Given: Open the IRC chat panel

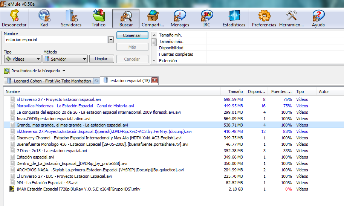Looking at the screenshot, I should pyautogui.click(x=206, y=18).
